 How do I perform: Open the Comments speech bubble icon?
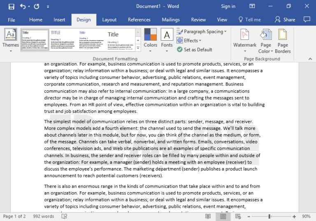307,19
